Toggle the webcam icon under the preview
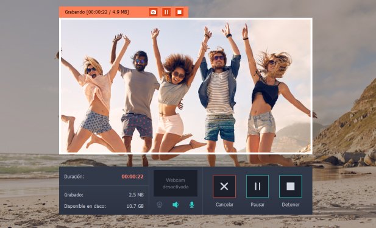This screenshot has width=376, height=228. [160, 205]
